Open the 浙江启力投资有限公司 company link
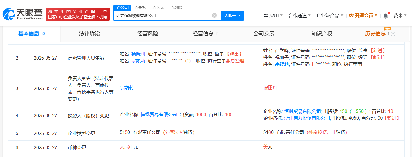The image size is (412, 157). coord(307,118)
